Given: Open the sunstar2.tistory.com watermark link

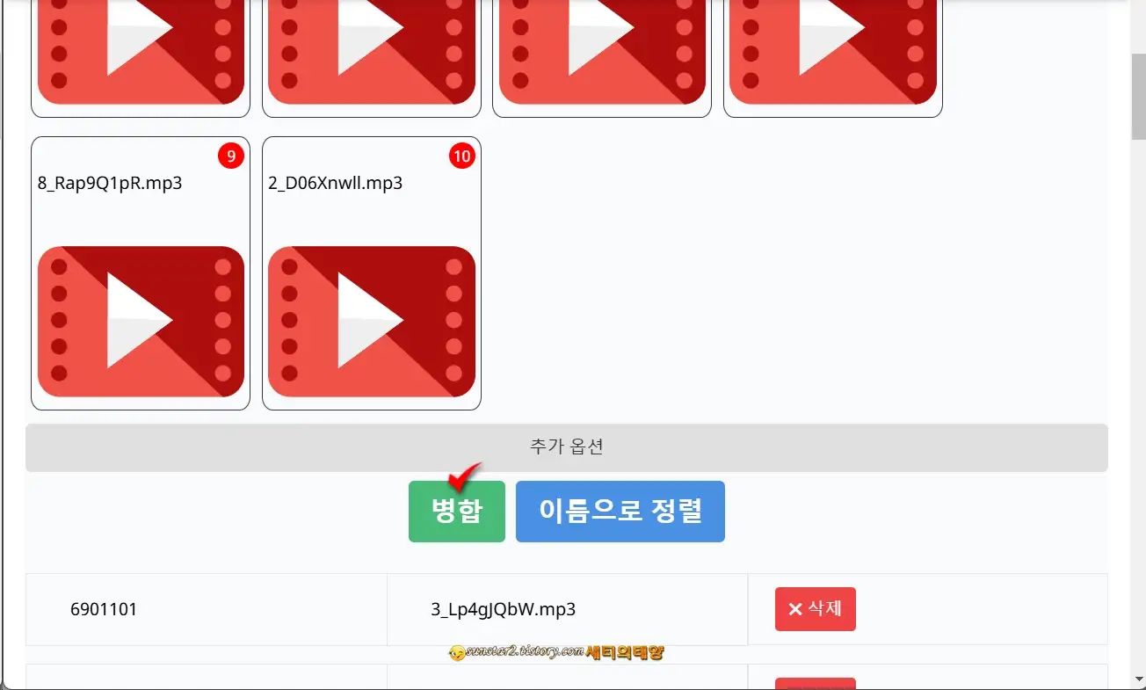Looking at the screenshot, I should pyautogui.click(x=525, y=652).
